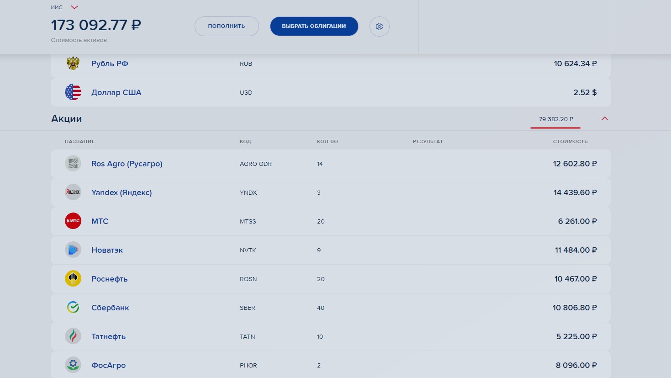This screenshot has width=671, height=378.
Task: Click the Сбербанк checkmark logo icon
Action: (73, 307)
